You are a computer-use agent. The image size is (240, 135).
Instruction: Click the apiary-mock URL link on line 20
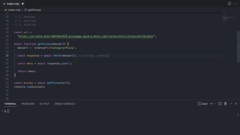pyautogui.click(x=86, y=36)
